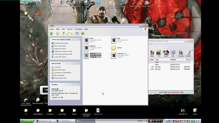Sort WinRAR list by Type column
This screenshot has width=219, height=123.
(x=162, y=59)
